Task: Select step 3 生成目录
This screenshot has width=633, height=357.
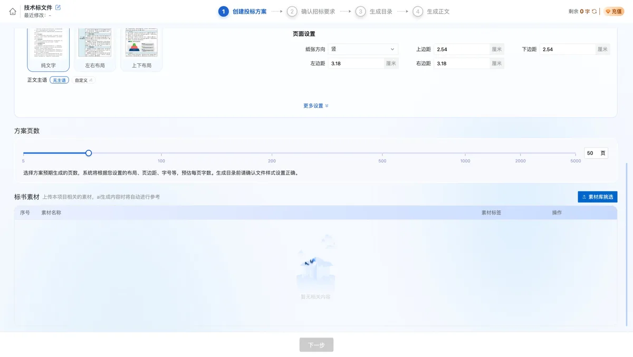Action: click(x=374, y=11)
